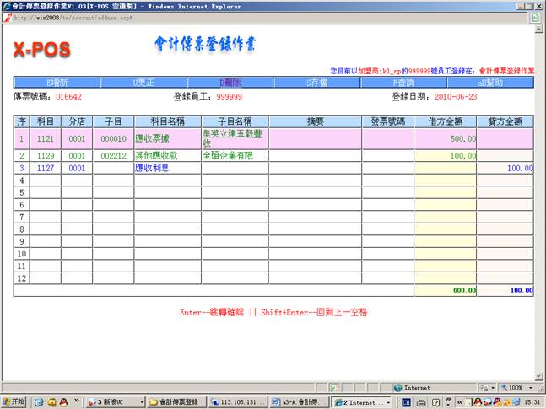
Task: Click the Internet zone globe in status bar
Action: (397, 387)
